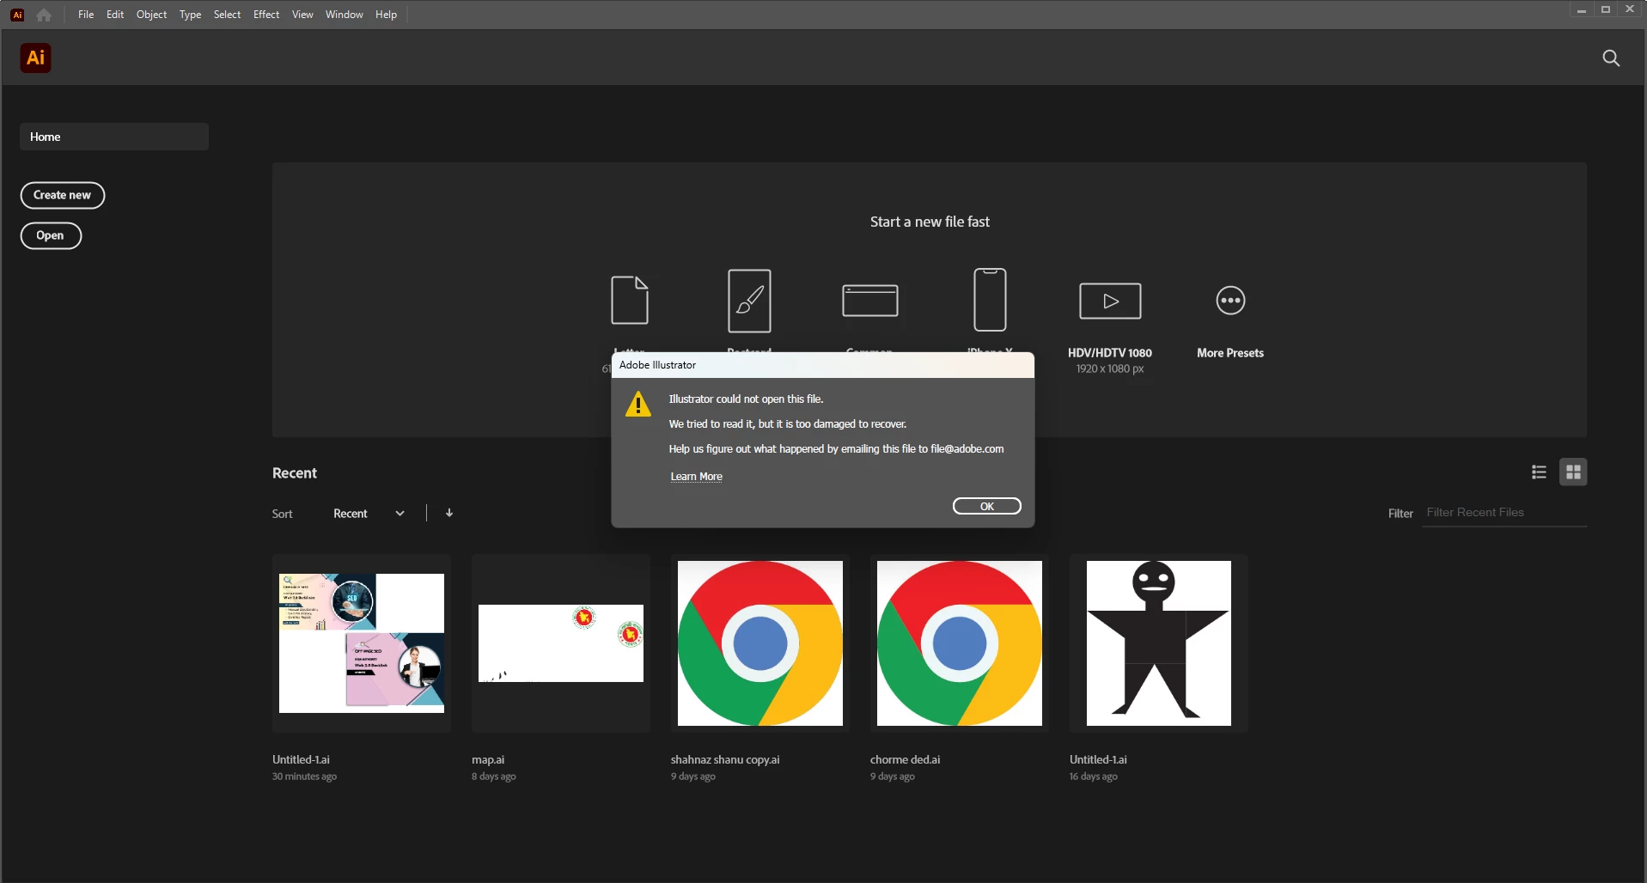Open the View menu
Image resolution: width=1647 pixels, height=883 pixels.
(x=302, y=15)
